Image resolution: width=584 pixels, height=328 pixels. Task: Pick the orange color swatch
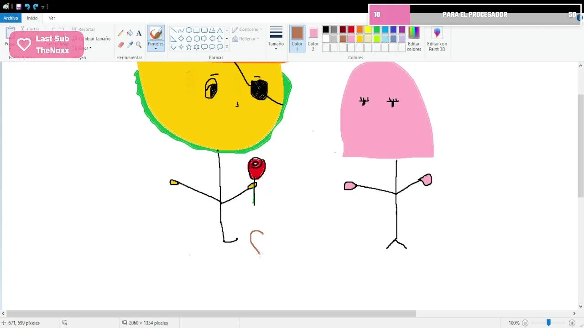tap(360, 30)
